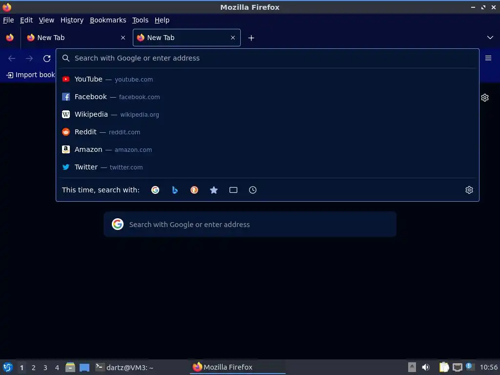The height and width of the screenshot is (375, 500).
Task: Go forward one page
Action: 29,59
